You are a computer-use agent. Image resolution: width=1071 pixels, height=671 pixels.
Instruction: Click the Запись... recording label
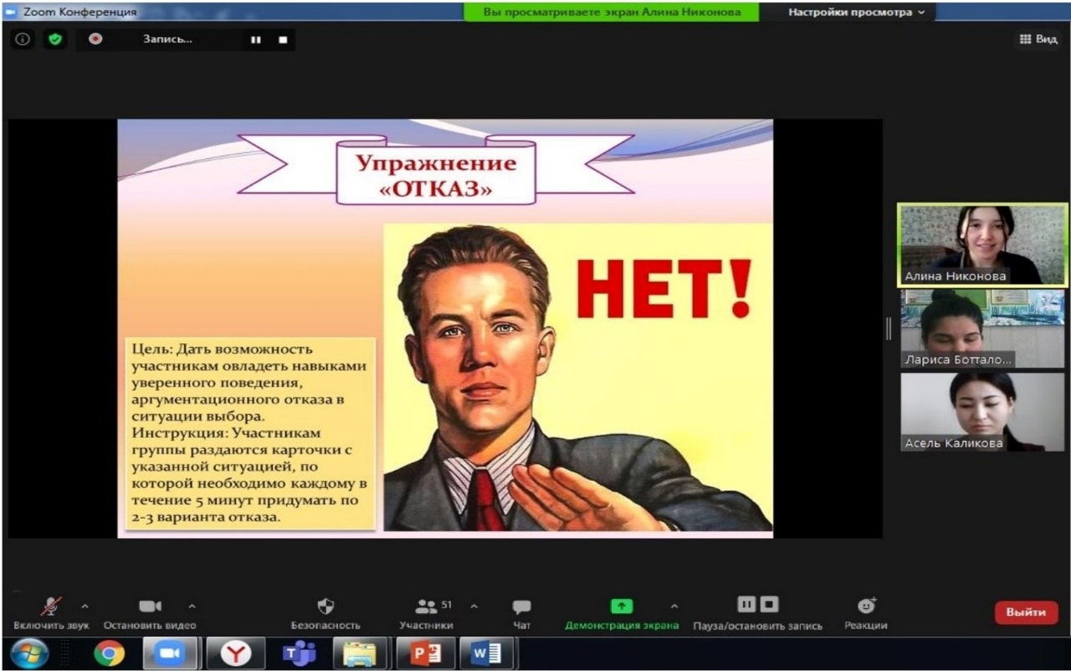point(167,39)
